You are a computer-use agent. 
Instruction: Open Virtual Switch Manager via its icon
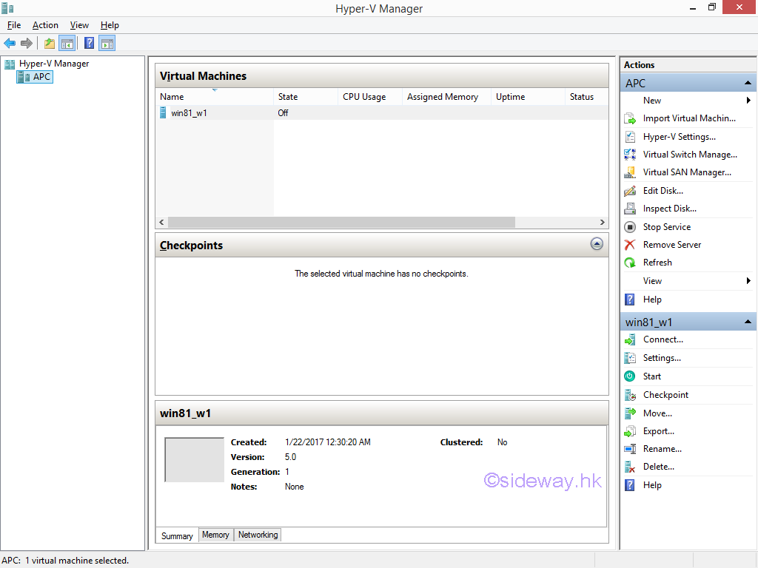click(x=630, y=155)
